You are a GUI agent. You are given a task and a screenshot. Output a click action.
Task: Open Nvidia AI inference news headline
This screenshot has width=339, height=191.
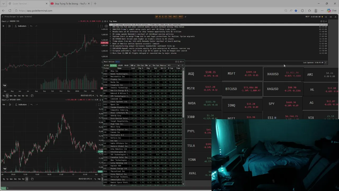[x=147, y=32]
